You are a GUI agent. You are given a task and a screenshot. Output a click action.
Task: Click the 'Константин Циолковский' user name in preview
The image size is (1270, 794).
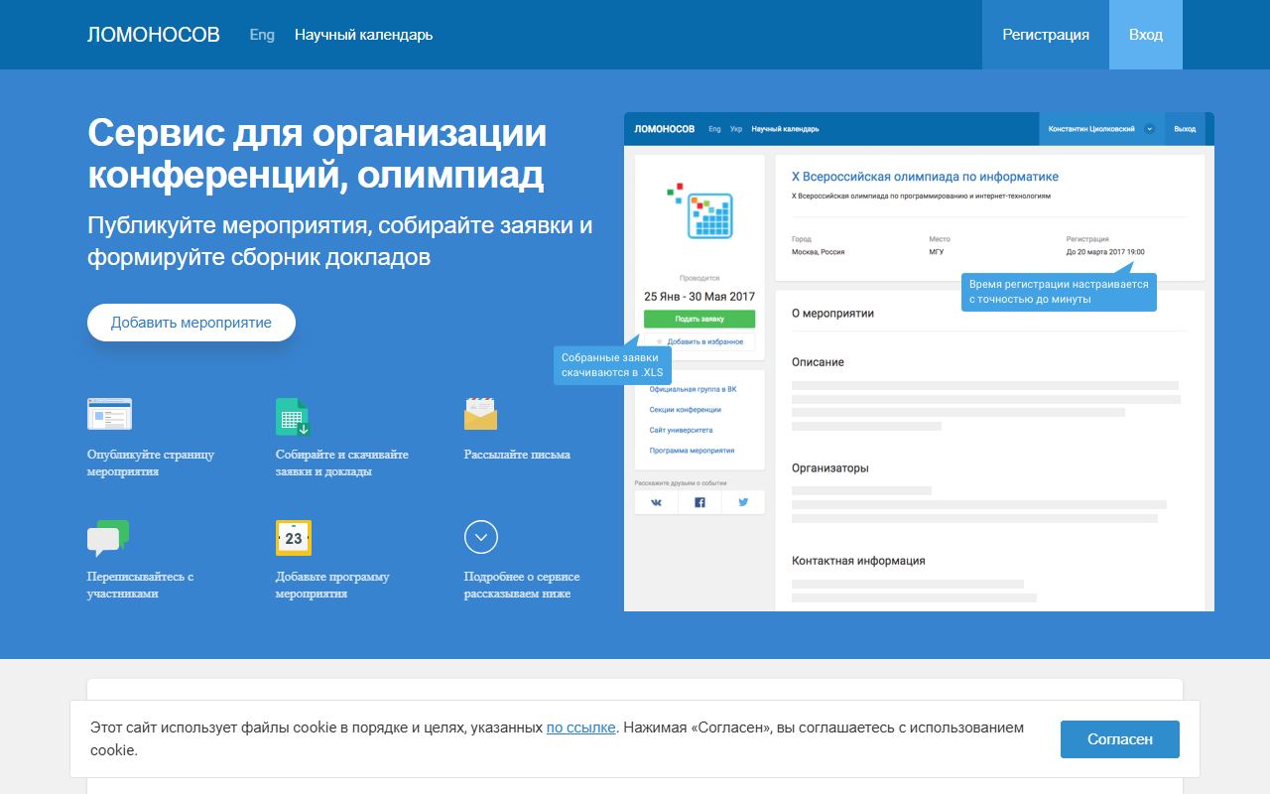(x=1091, y=129)
